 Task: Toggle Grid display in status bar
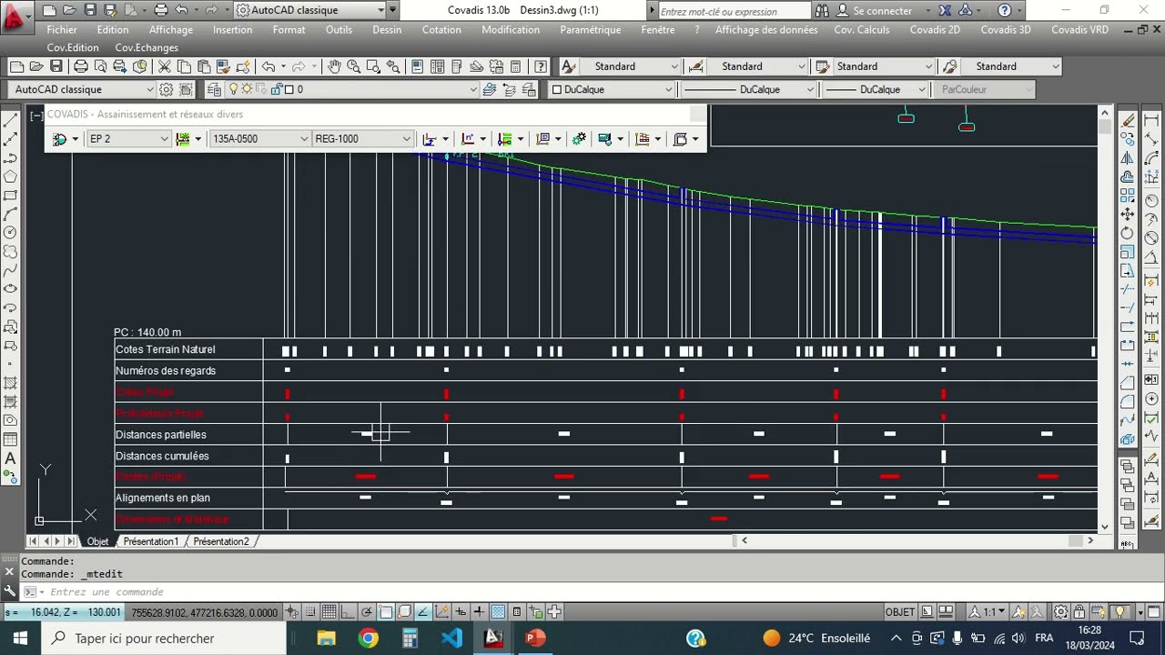coord(329,612)
